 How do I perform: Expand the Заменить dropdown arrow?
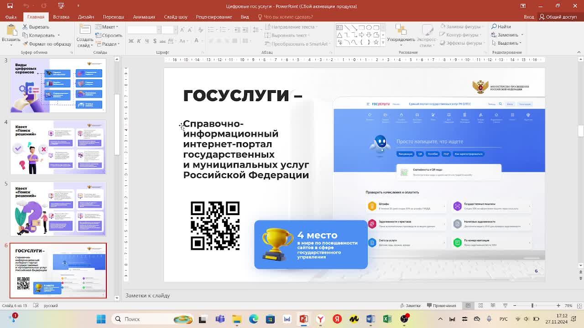[x=523, y=35]
